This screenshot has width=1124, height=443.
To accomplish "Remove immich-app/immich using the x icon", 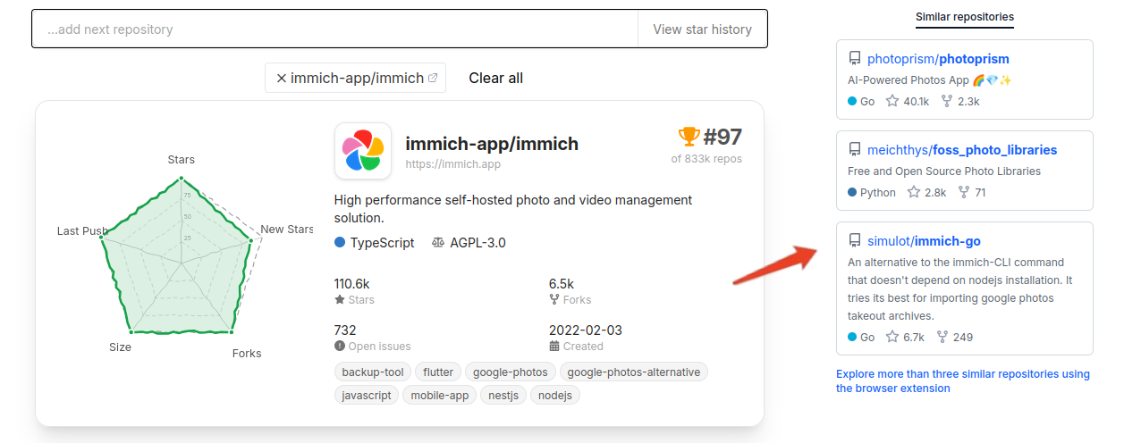I will tap(282, 79).
